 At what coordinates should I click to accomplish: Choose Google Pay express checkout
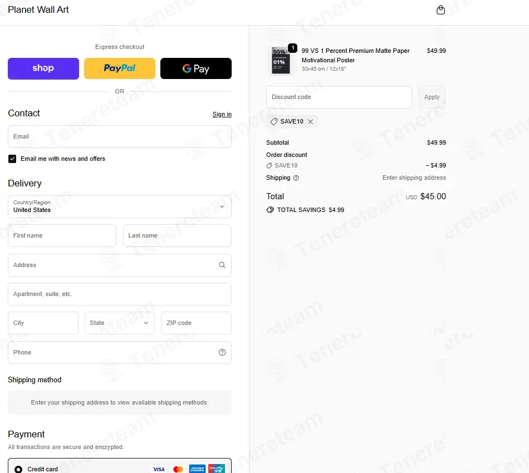pyautogui.click(x=195, y=68)
